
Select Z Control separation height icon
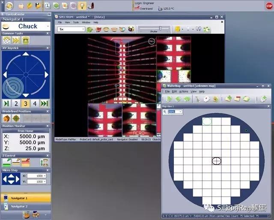(x=16, y=162)
